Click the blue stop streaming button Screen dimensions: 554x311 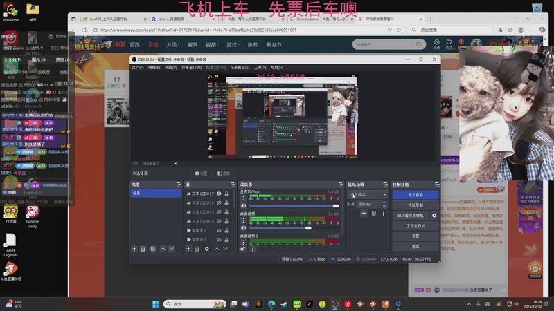(415, 195)
